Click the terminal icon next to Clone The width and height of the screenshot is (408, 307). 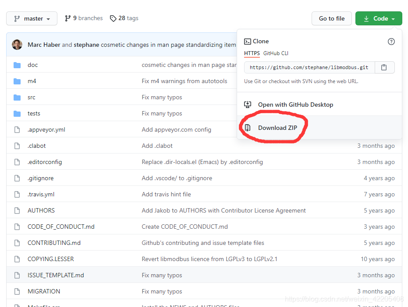248,42
